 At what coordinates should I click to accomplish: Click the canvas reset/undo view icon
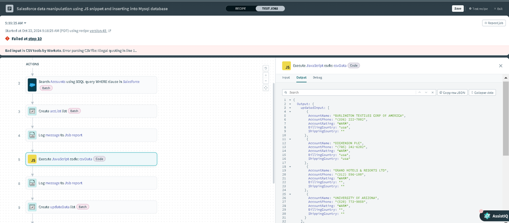pyautogui.click(x=266, y=68)
